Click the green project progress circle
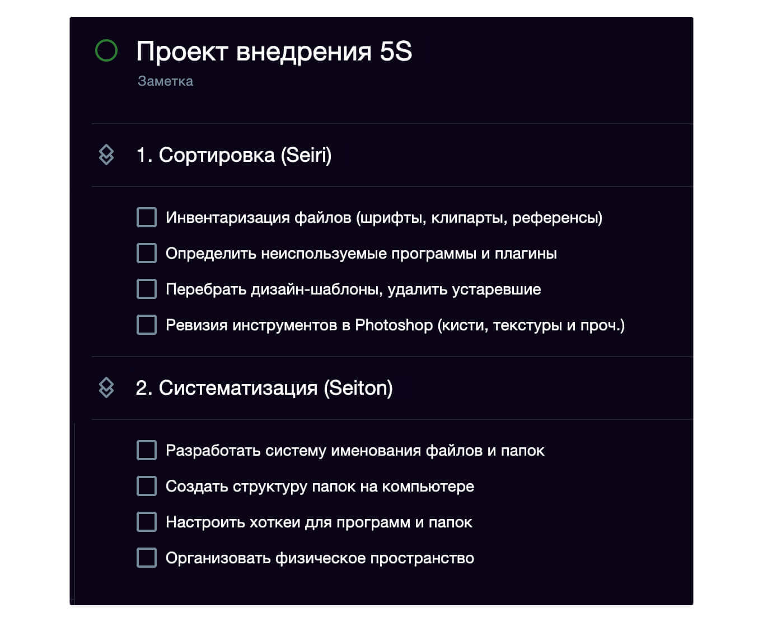 (x=106, y=50)
